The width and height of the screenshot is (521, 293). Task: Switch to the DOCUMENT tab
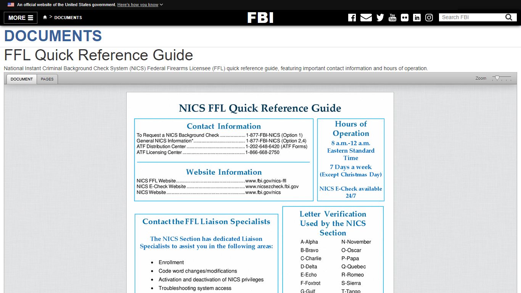[x=22, y=79]
